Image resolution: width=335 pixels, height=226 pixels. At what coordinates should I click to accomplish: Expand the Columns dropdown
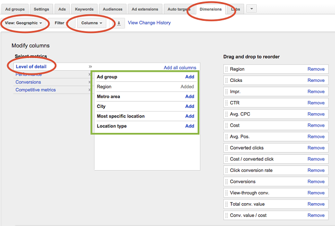(91, 23)
